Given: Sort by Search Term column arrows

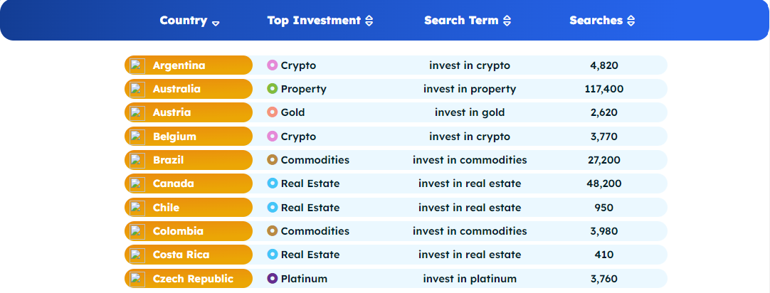Looking at the screenshot, I should (x=507, y=21).
